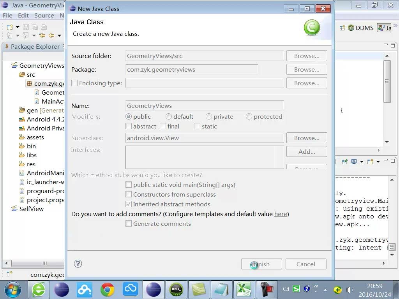This screenshot has height=299, width=399.
Task: Open the 'here' templates configuration link
Action: tap(281, 214)
